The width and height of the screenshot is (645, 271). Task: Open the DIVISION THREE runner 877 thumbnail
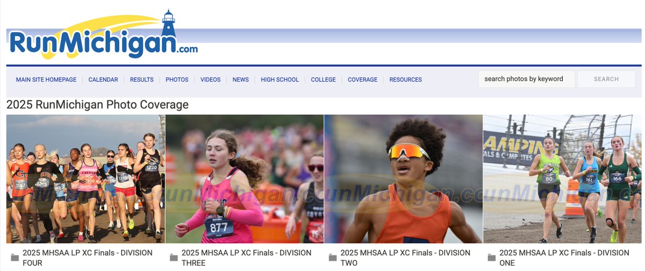tap(245, 179)
